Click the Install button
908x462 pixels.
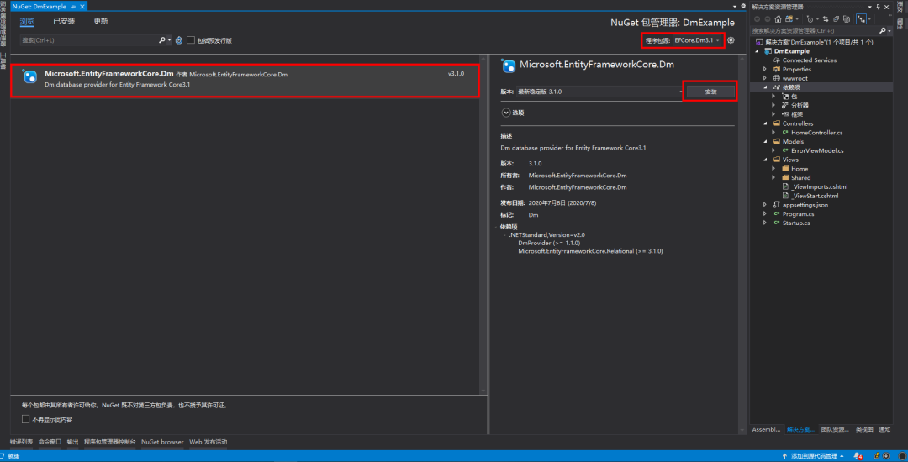click(710, 92)
